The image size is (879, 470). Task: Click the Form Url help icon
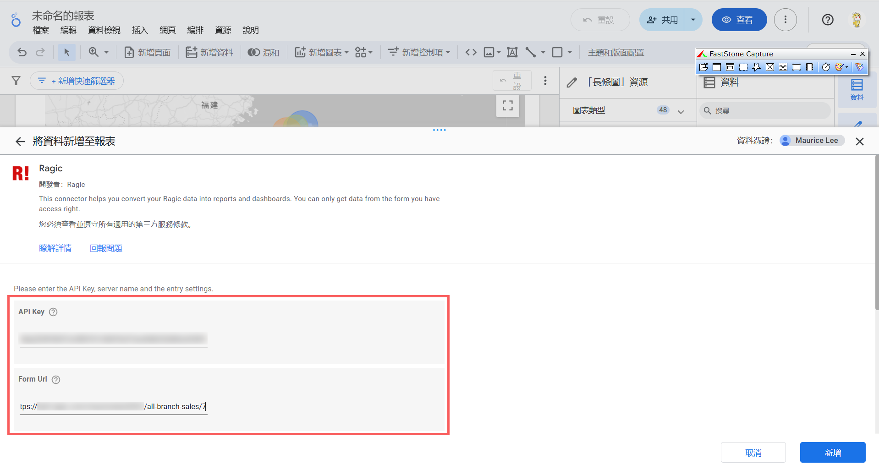click(x=56, y=379)
